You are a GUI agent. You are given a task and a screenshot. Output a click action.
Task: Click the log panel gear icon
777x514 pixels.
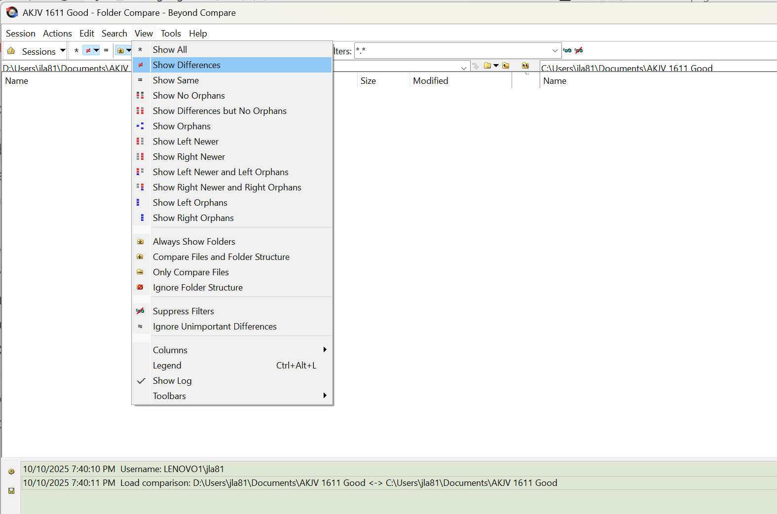[11, 472]
